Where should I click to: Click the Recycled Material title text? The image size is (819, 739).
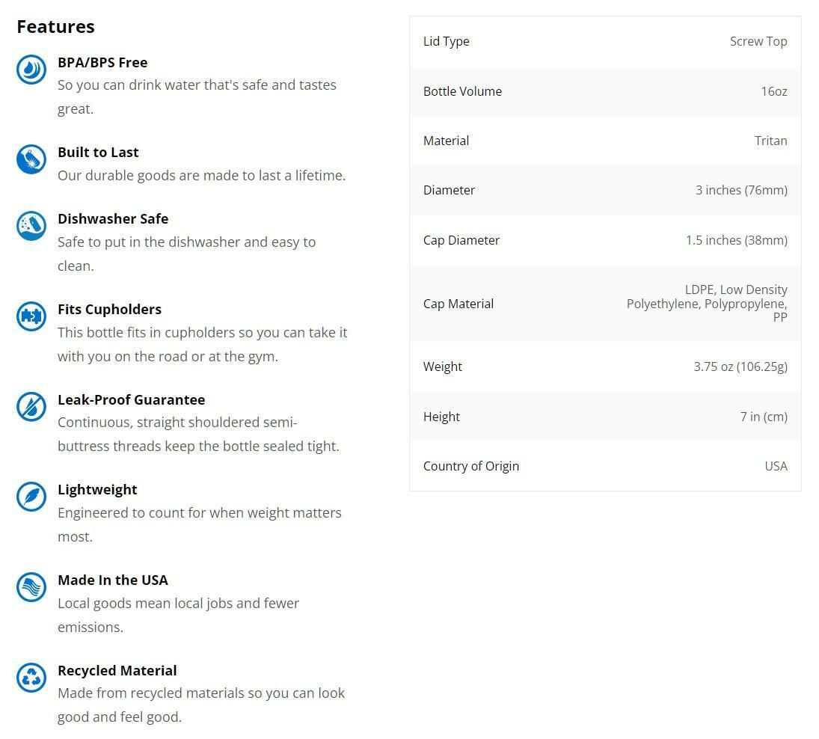[117, 670]
